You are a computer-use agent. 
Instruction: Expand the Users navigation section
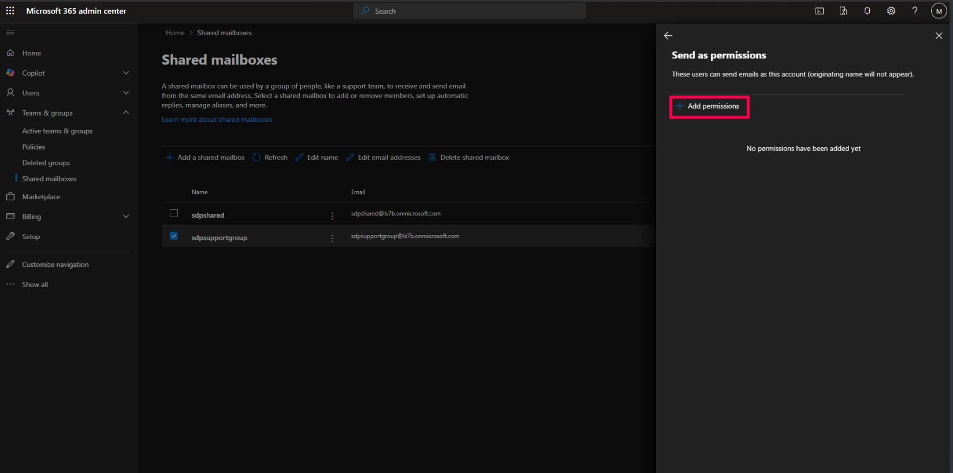[x=126, y=93]
